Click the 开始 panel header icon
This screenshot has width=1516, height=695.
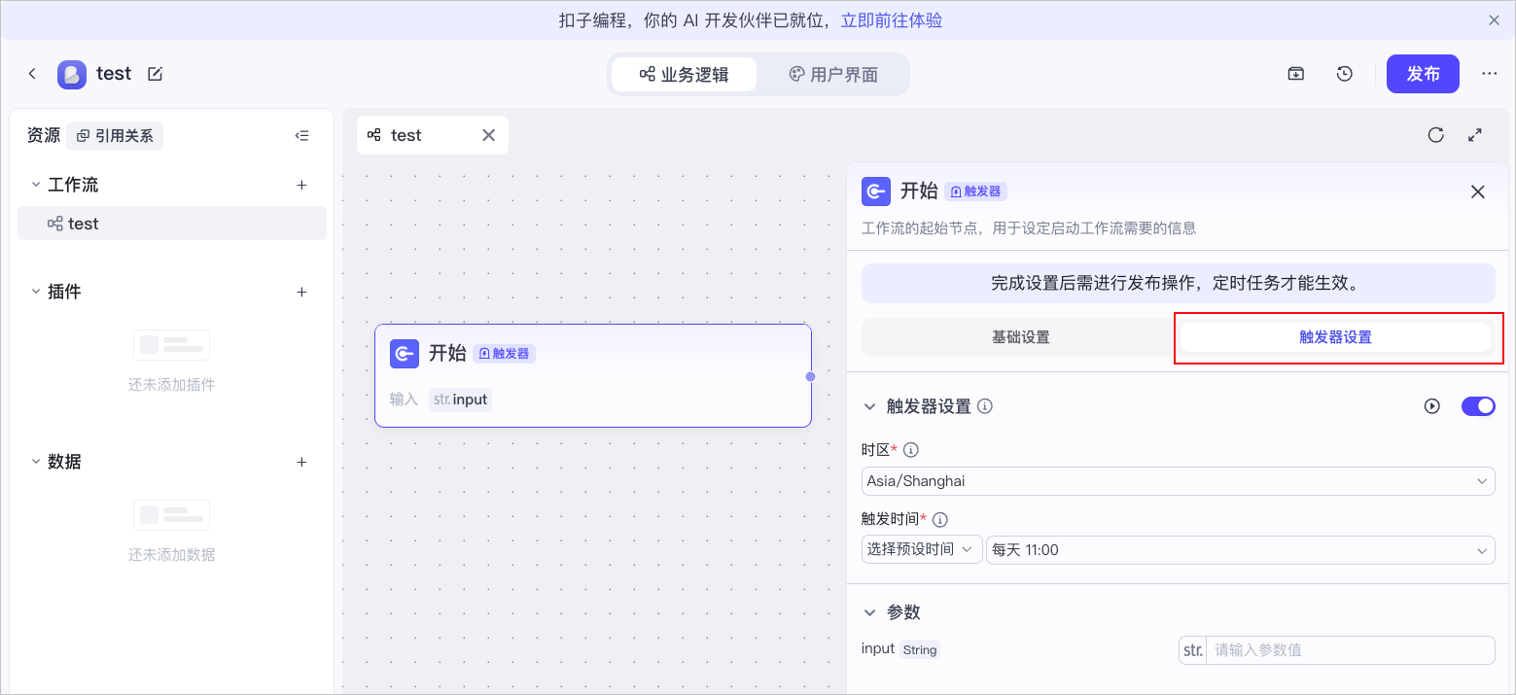tap(876, 191)
